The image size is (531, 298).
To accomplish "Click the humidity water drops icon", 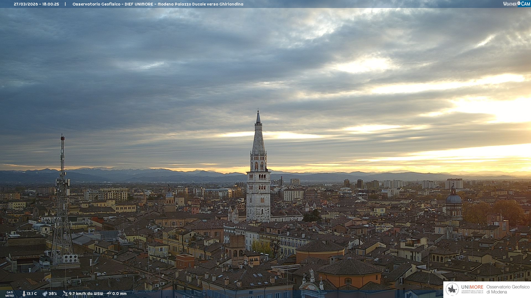I will tap(45, 294).
